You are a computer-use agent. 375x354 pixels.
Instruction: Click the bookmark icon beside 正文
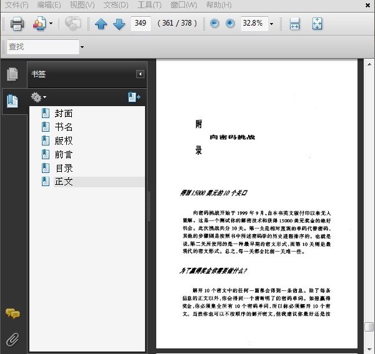(x=46, y=182)
